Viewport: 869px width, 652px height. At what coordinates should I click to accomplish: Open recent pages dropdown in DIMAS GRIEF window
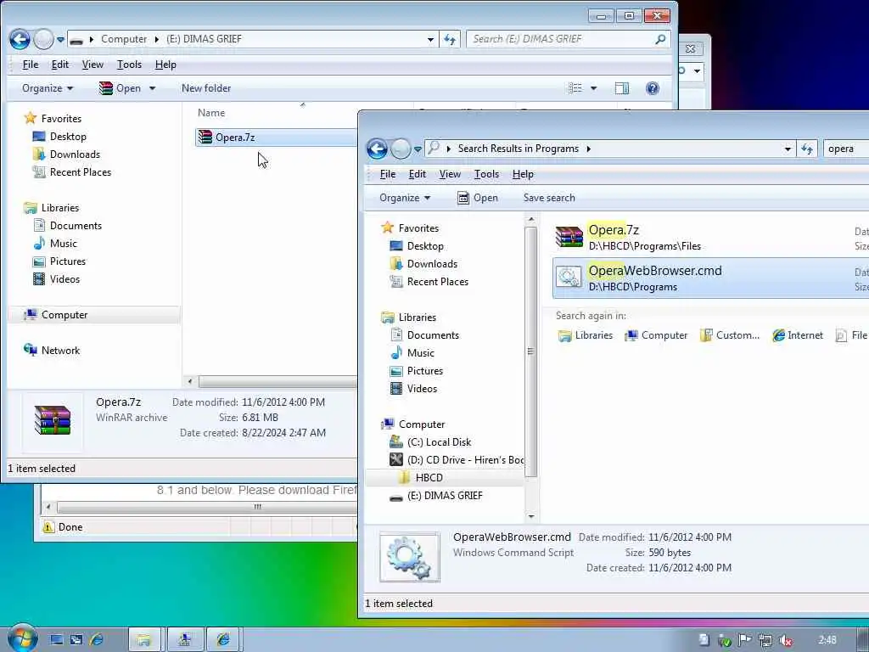tap(60, 39)
